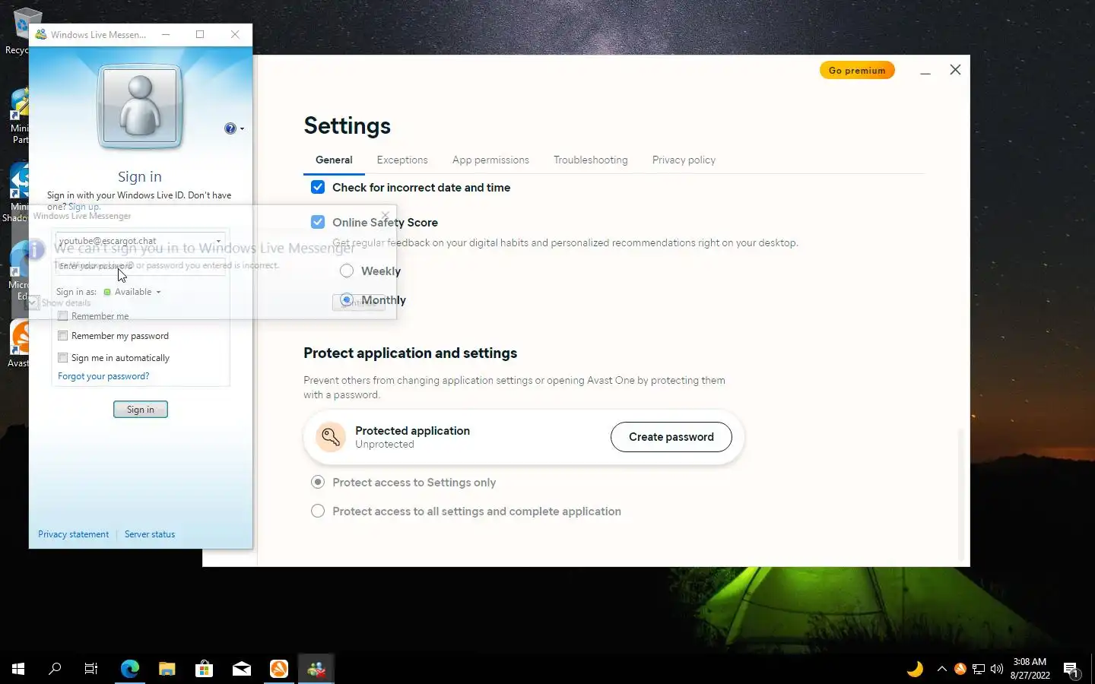Image resolution: width=1095 pixels, height=684 pixels.
Task: Enable Sign me in automatically
Action: 63,358
